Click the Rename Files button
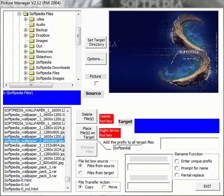This screenshot has width=224, height=196. click(87, 150)
